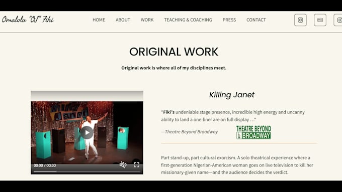This screenshot has width=342, height=192.
Task: Go to the HOME page
Action: (99, 20)
